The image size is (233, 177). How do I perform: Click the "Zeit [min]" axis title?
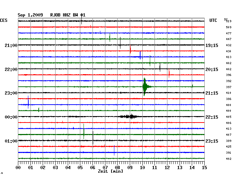(110, 171)
